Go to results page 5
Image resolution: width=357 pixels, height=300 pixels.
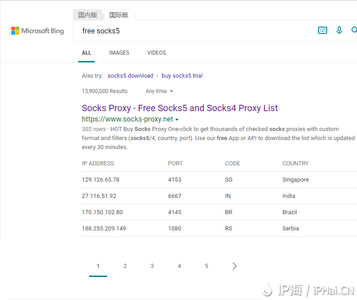click(207, 266)
